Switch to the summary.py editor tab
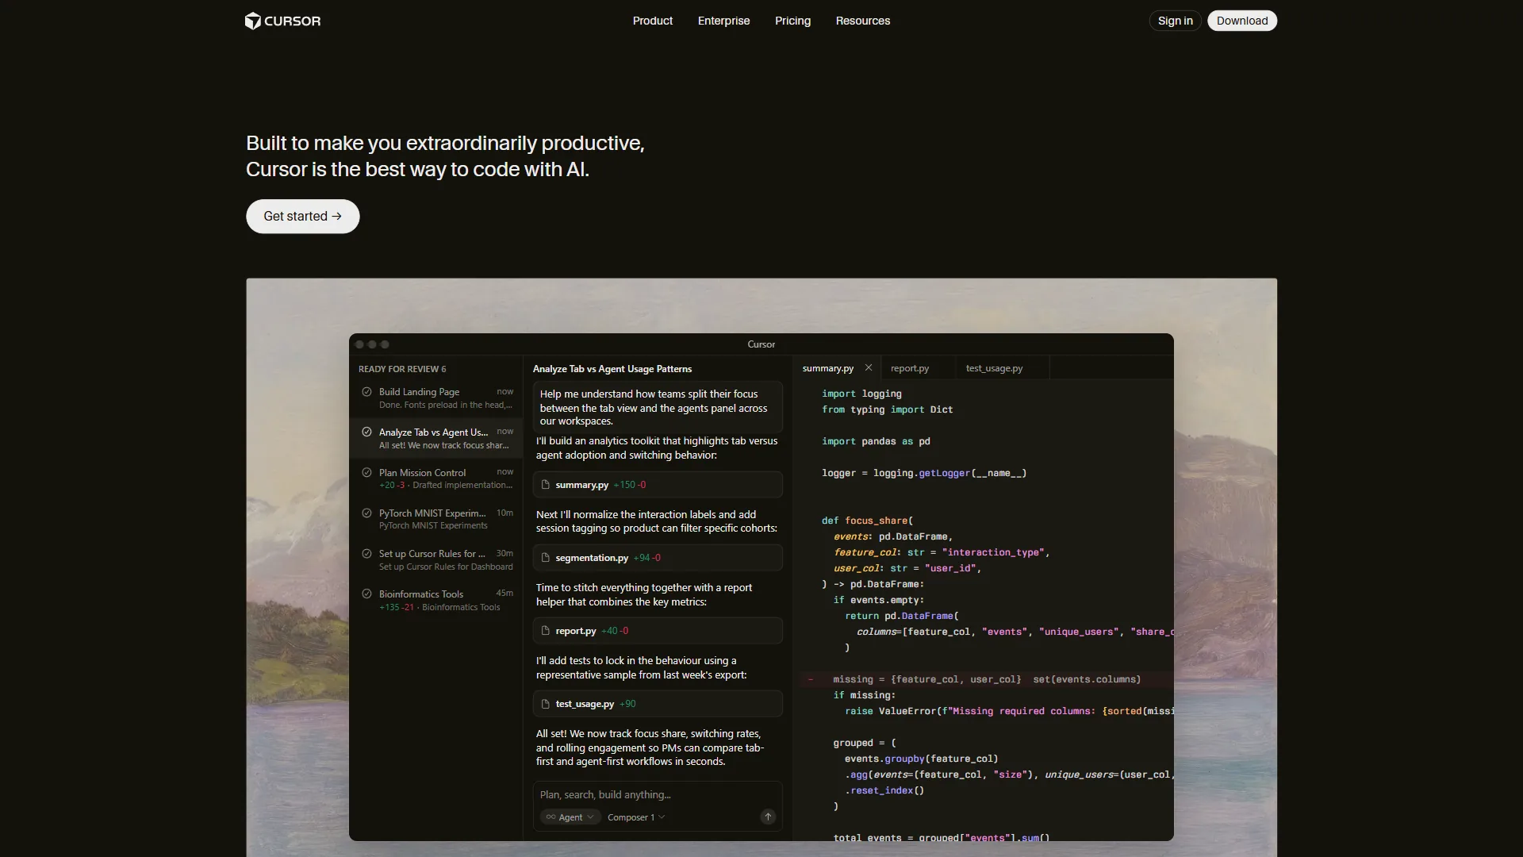The width and height of the screenshot is (1523, 857). point(827,368)
